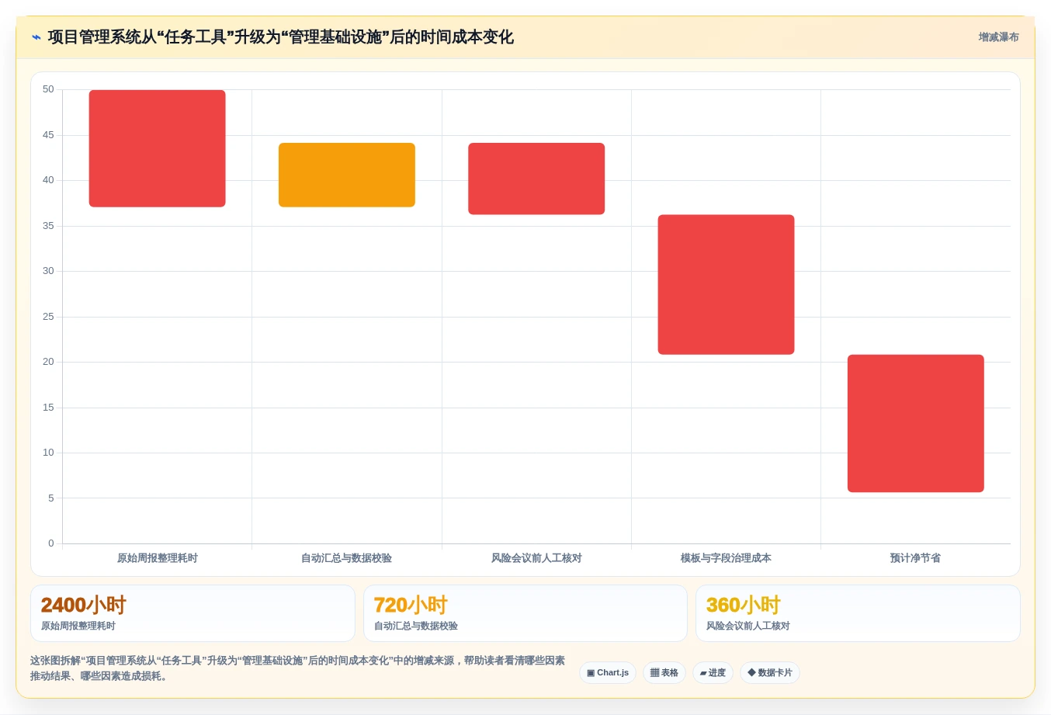Viewport: 1051px width, 715px height.
Task: Click the y-axis value 0
Action: pyautogui.click(x=51, y=543)
